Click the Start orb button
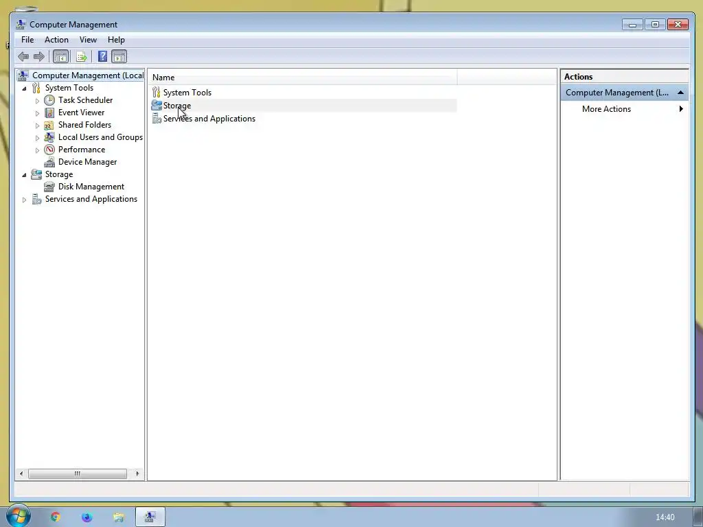Image resolution: width=703 pixels, height=527 pixels. point(18,515)
